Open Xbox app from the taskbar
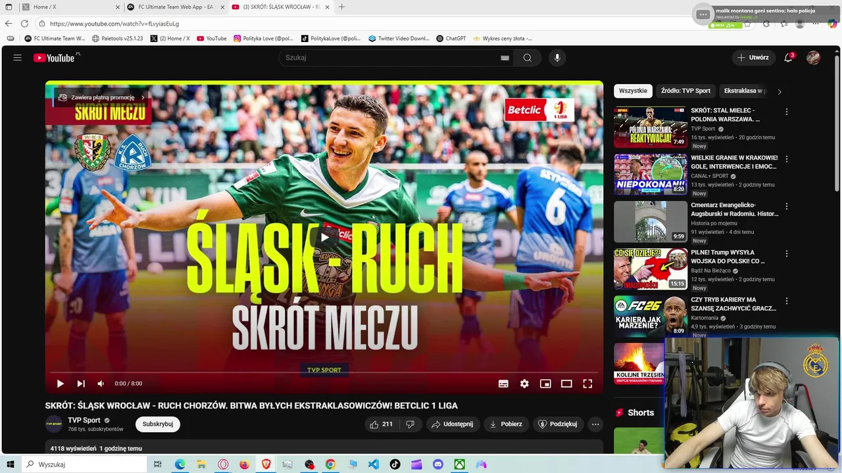 459,464
